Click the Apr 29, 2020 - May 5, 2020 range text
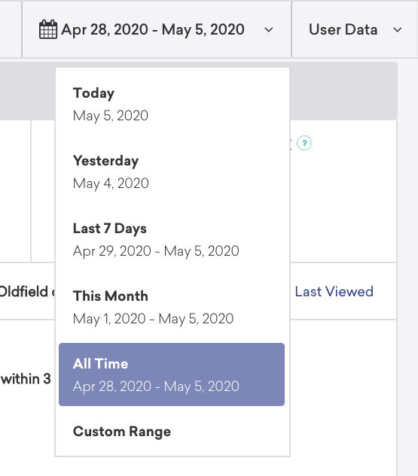This screenshot has width=418, height=476. [156, 251]
